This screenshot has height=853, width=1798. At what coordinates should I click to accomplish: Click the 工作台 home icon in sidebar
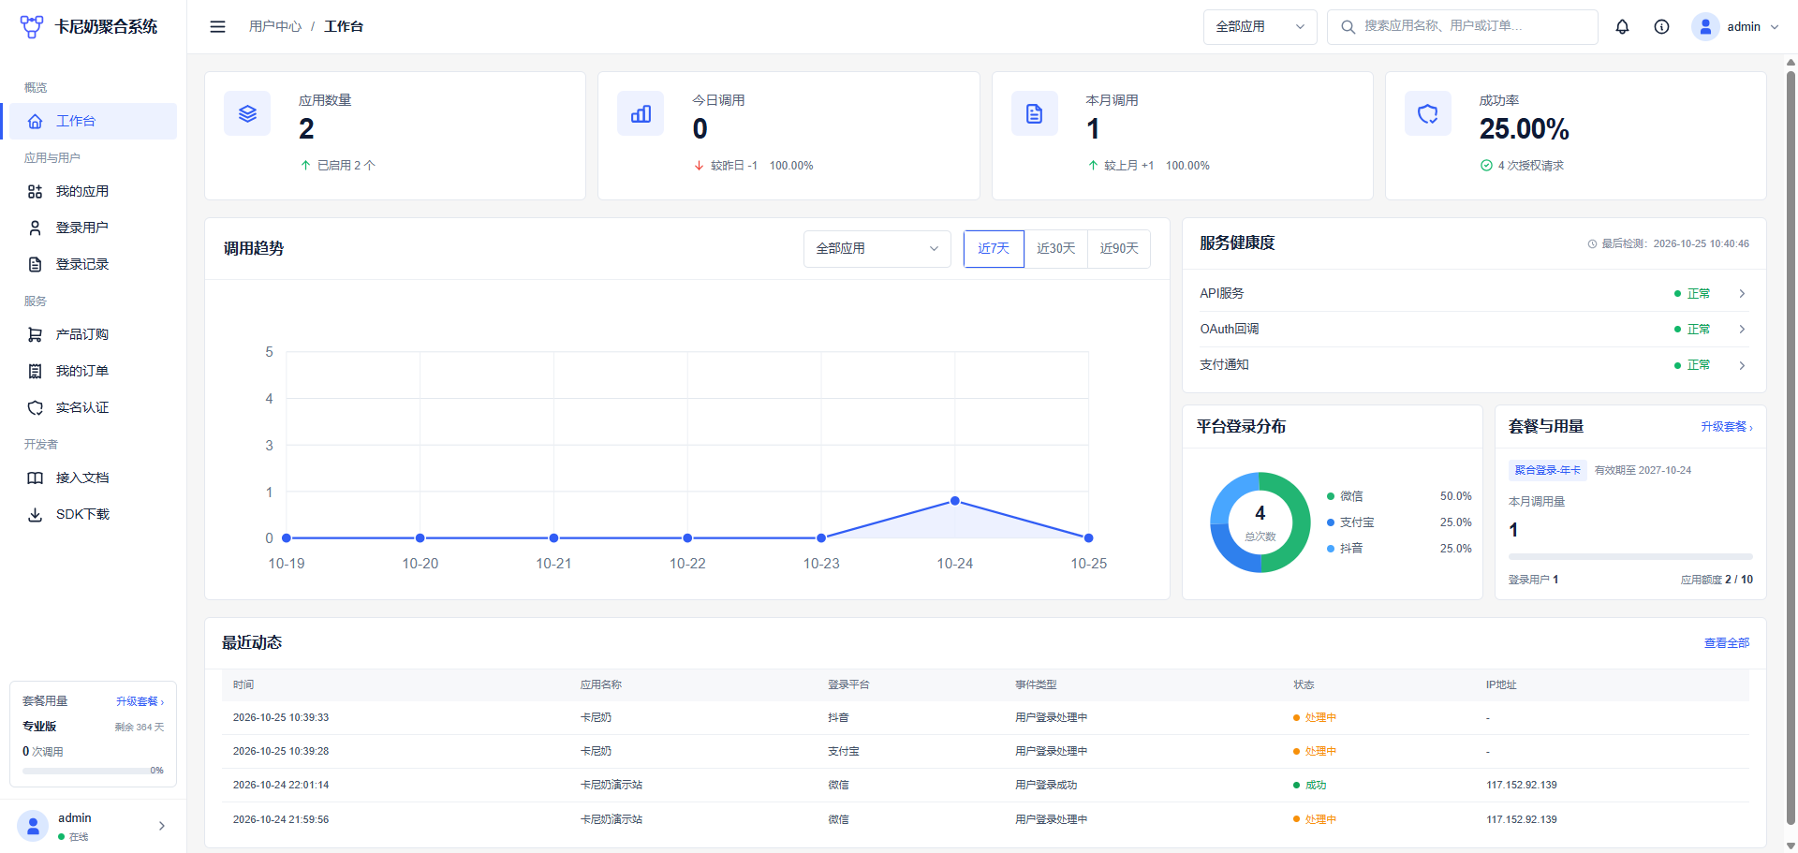click(35, 121)
